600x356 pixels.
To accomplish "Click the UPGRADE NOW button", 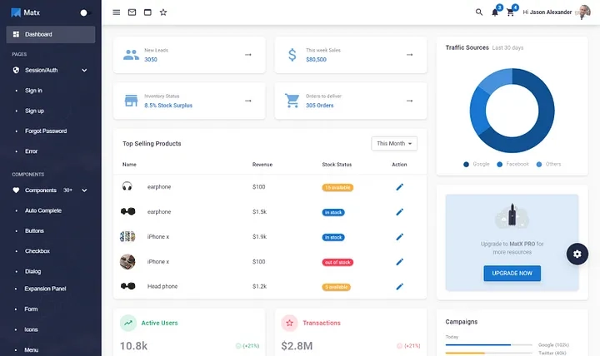I will tap(512, 273).
